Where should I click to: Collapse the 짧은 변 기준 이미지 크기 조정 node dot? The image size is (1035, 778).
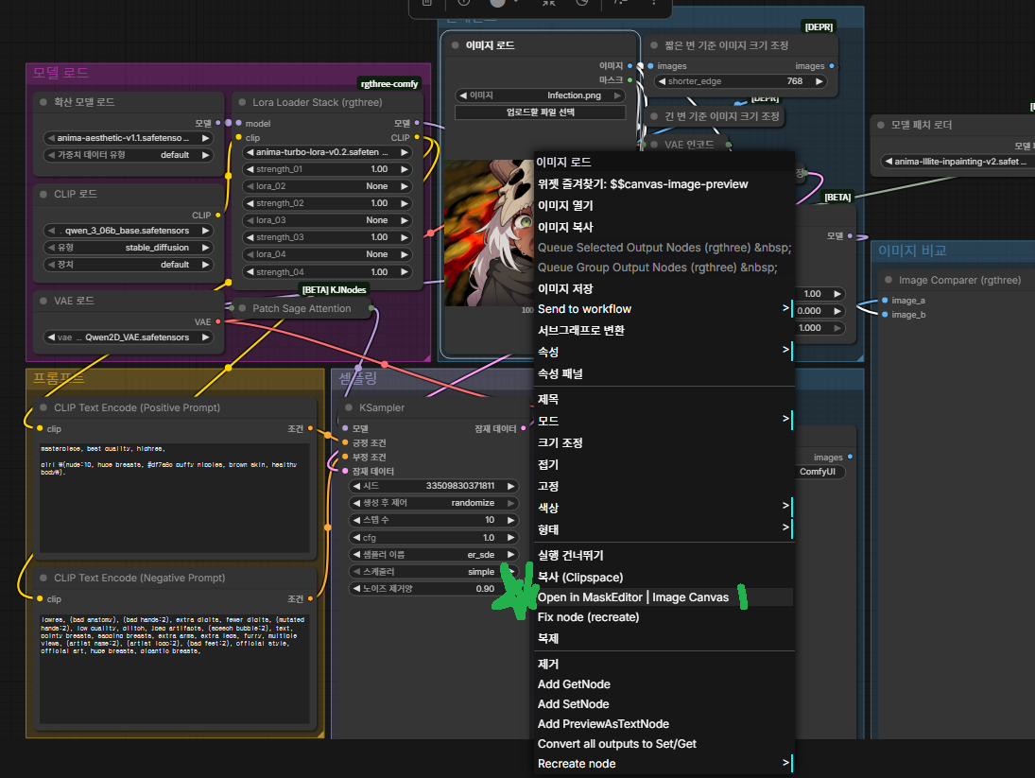tap(654, 45)
